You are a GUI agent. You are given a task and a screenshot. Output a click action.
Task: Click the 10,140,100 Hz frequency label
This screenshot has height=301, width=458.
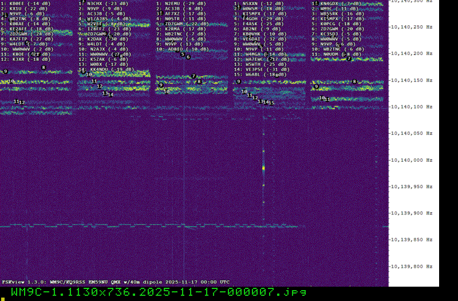pyautogui.click(x=410, y=107)
